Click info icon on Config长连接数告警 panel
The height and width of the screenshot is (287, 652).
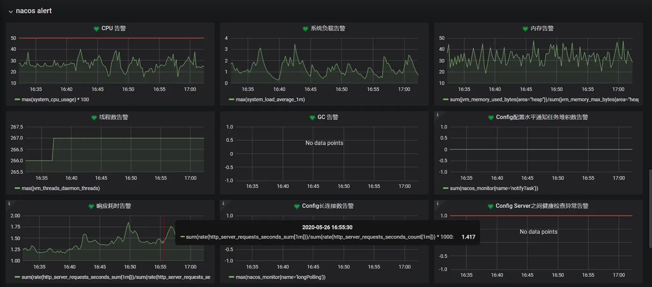(223, 203)
